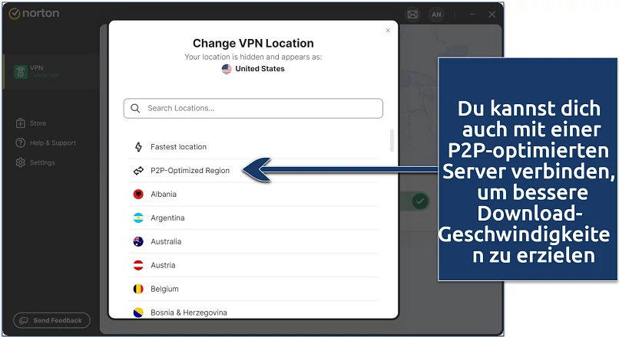619x337 pixels.
Task: Click the P2P-Optimized Region arrows icon
Action: pos(138,171)
